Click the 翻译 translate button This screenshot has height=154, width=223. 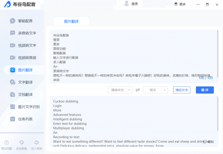coord(205,90)
